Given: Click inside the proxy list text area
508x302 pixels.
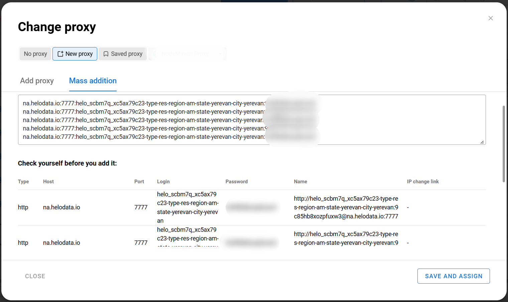Looking at the screenshot, I should tap(252, 120).
